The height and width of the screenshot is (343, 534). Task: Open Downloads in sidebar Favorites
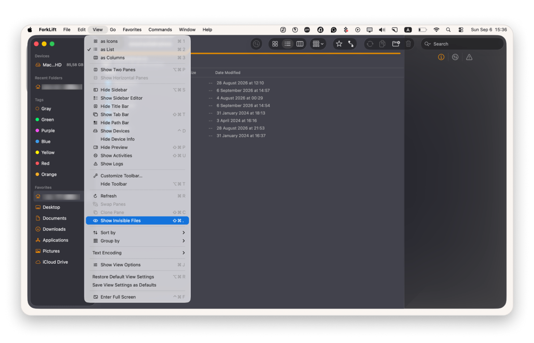[x=54, y=229]
